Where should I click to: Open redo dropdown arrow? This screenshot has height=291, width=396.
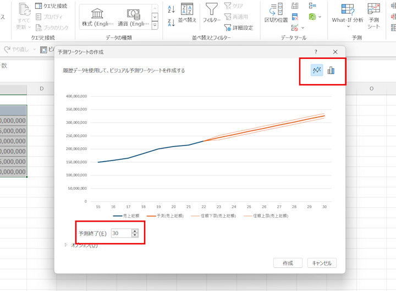(35, 50)
